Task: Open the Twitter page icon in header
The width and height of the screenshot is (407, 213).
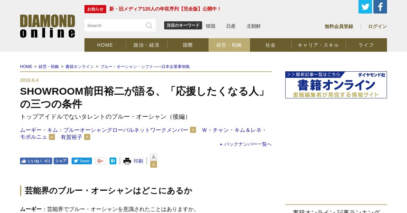Action: tap(365, 7)
